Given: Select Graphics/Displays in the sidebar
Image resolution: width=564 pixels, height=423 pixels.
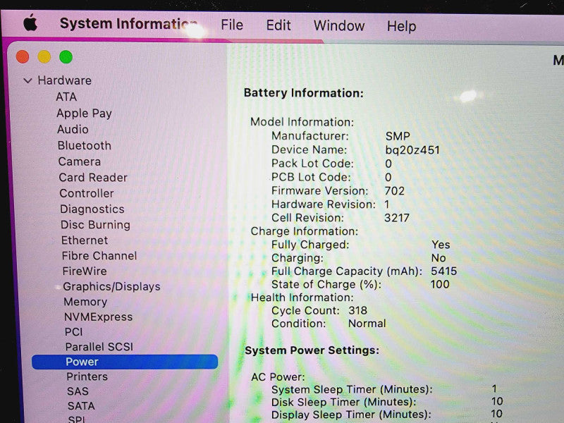Looking at the screenshot, I should pyautogui.click(x=112, y=287).
